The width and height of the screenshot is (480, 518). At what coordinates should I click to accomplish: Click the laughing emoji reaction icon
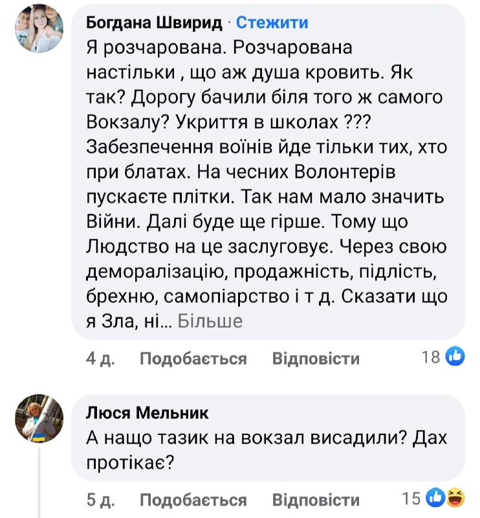pyautogui.click(x=455, y=498)
